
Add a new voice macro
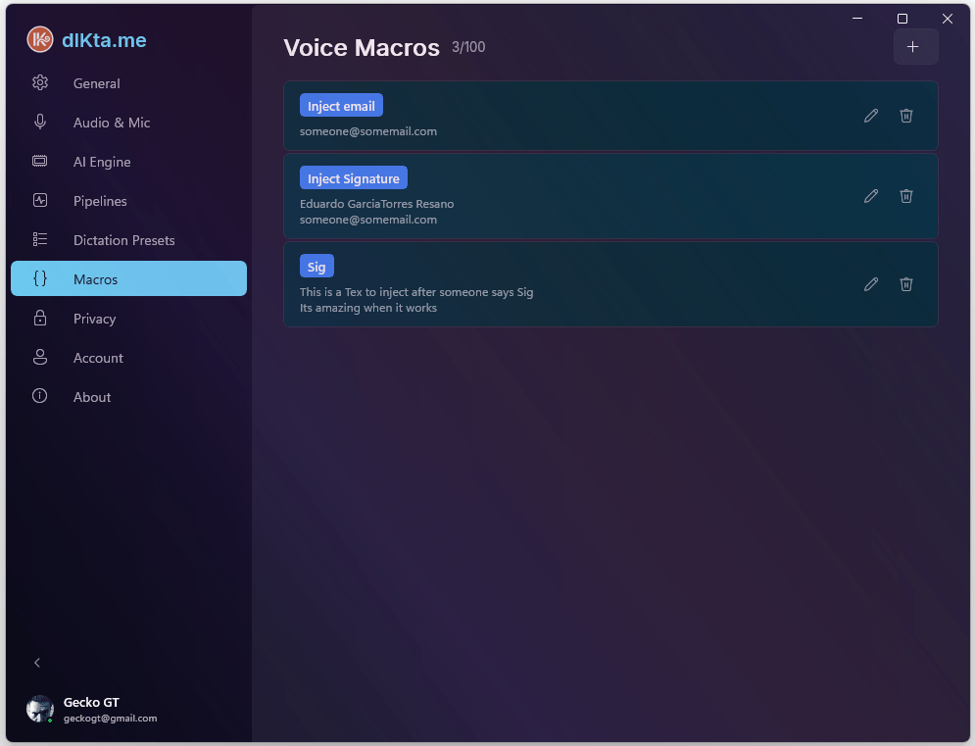click(915, 46)
